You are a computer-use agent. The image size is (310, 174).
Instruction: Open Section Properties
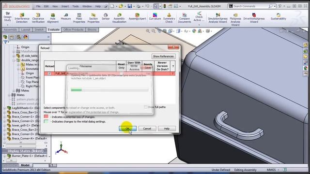coord(93,18)
